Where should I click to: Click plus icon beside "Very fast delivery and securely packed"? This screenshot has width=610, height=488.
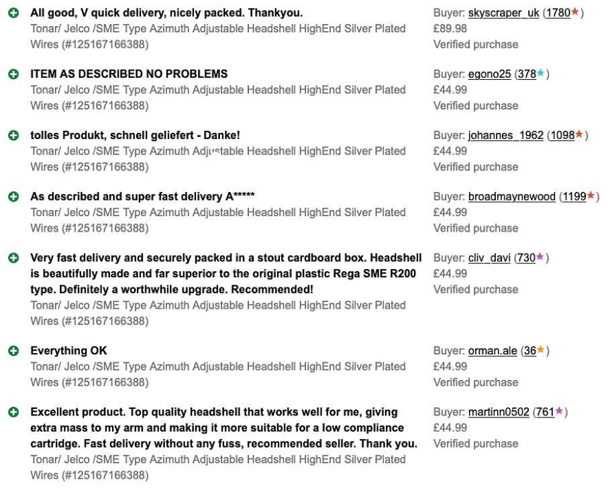tap(13, 258)
